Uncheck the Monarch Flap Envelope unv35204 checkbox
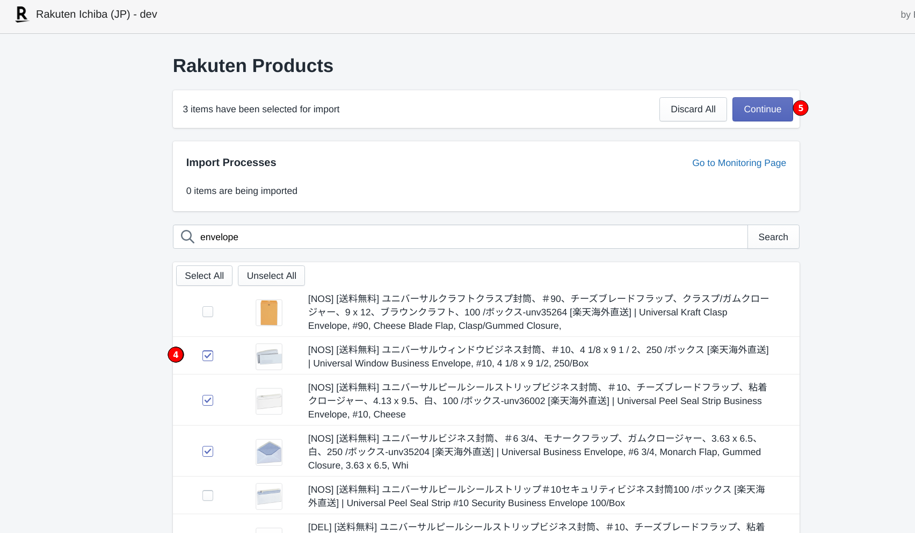This screenshot has height=533, width=915. tap(208, 451)
